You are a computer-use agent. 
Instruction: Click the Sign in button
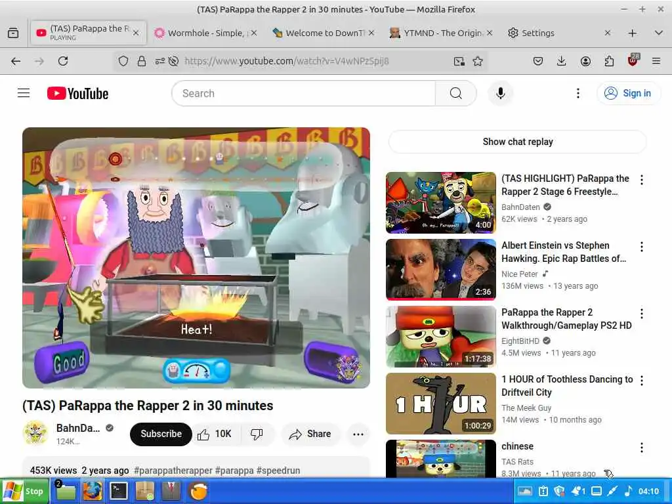[x=628, y=93]
